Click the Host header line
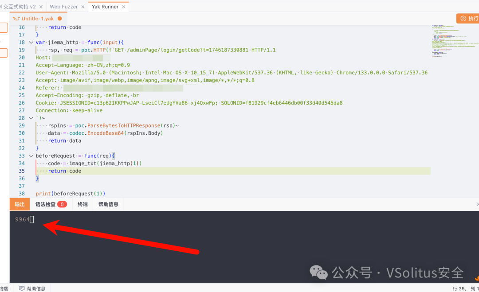The image size is (479, 292). pyautogui.click(x=73, y=58)
